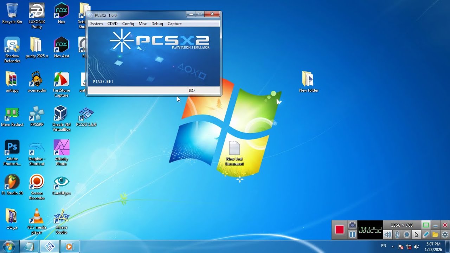Image resolution: width=450 pixels, height=253 pixels.
Task: Select the New Text Document file
Action: click(x=234, y=154)
